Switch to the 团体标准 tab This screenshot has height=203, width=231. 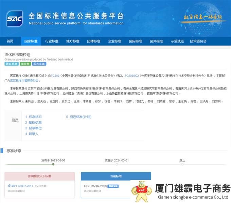[x=93, y=41]
